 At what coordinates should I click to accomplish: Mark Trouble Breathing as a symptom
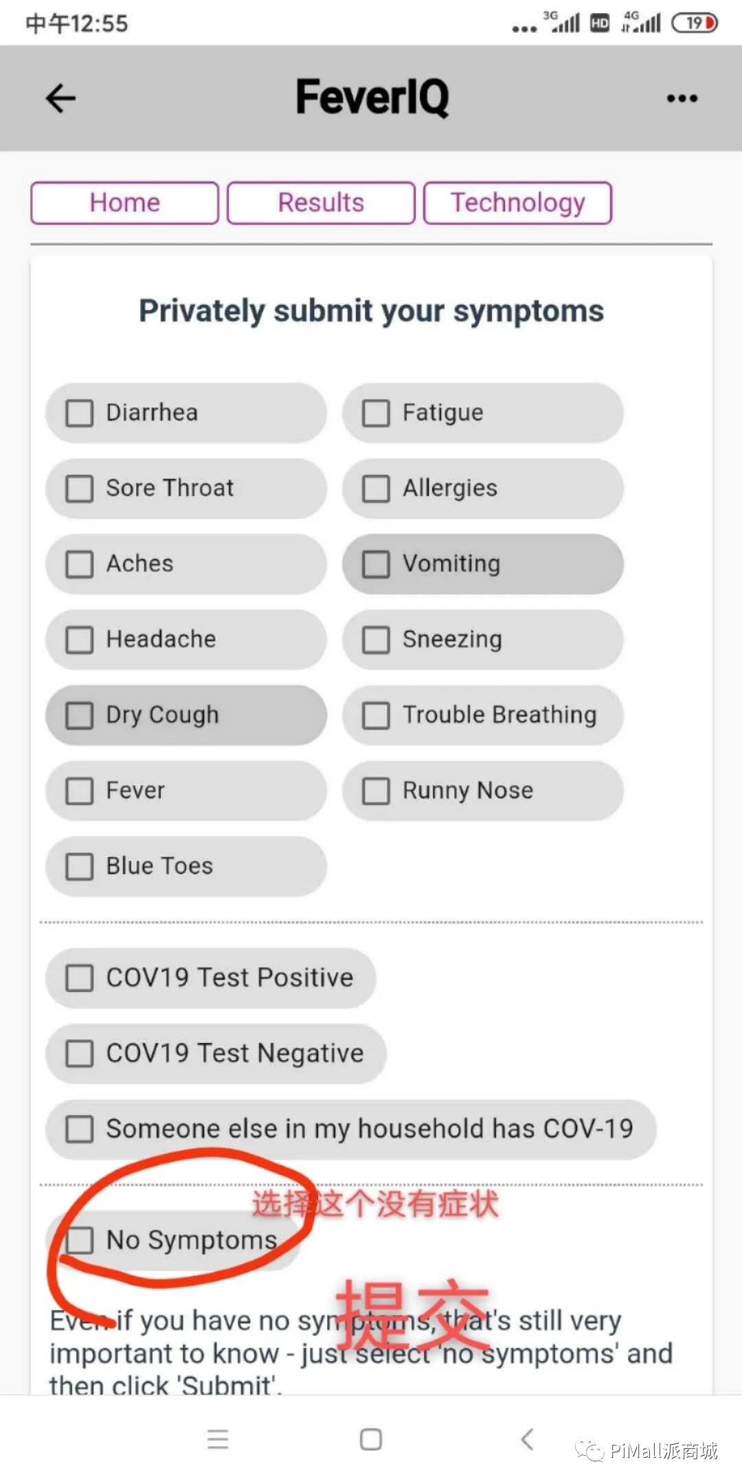point(376,715)
